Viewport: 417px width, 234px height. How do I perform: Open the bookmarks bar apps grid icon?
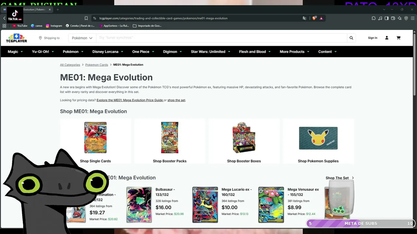pos(4,26)
